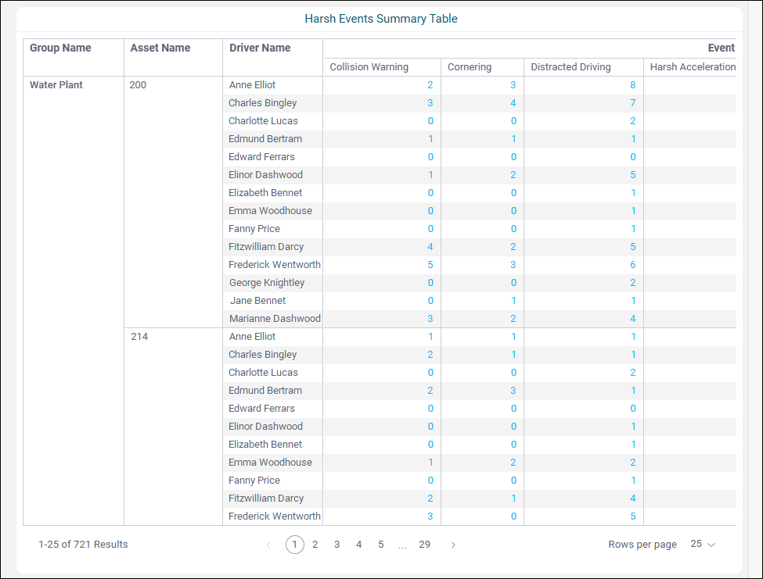This screenshot has height=579, width=763.
Task: Click Fitzwilliam Darcy under asset 214
Action: 266,499
